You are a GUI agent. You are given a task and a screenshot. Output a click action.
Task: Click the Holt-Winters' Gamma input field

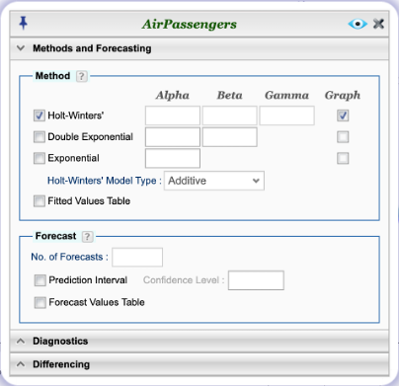[x=286, y=116]
